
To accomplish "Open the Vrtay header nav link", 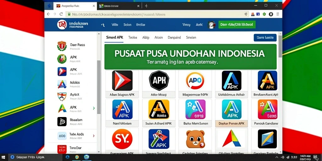I will [x=186, y=25].
